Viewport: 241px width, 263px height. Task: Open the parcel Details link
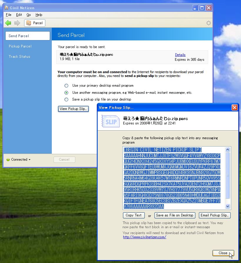click(180, 55)
